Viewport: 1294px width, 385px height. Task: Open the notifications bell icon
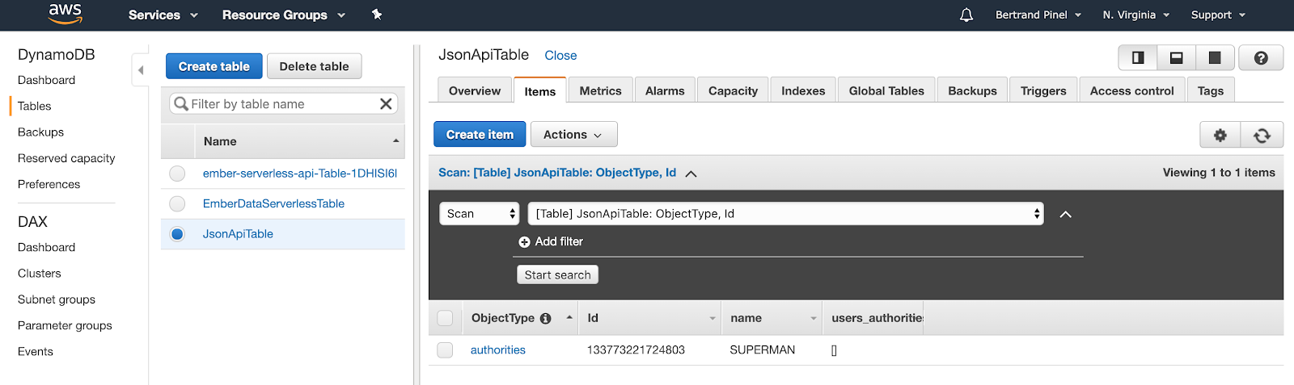pos(966,15)
